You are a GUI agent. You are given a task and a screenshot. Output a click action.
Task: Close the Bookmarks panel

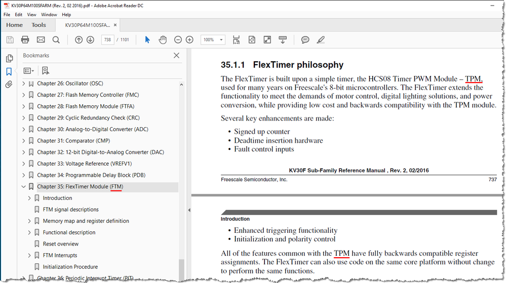point(177,56)
